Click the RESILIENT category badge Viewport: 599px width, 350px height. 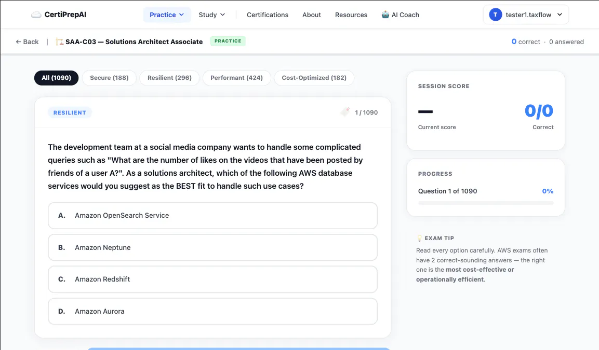70,113
